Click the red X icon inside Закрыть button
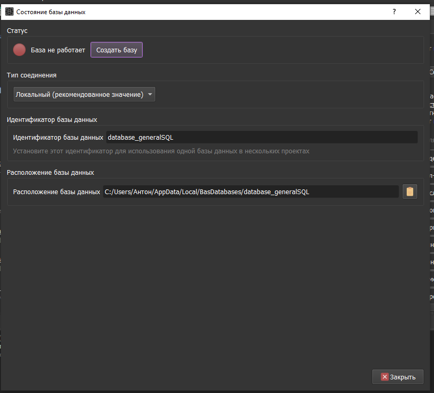 pos(383,376)
